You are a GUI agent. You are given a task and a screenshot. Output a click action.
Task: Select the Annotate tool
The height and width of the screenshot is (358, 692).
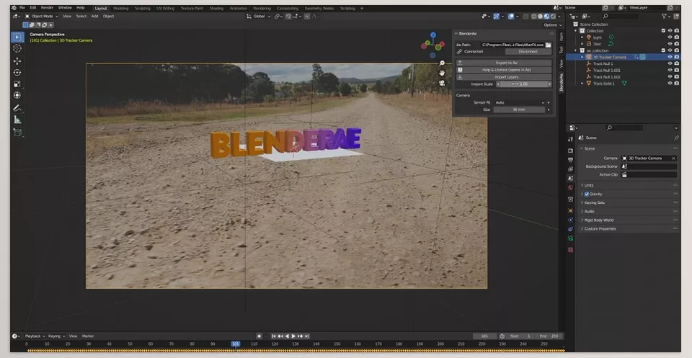(x=17, y=108)
